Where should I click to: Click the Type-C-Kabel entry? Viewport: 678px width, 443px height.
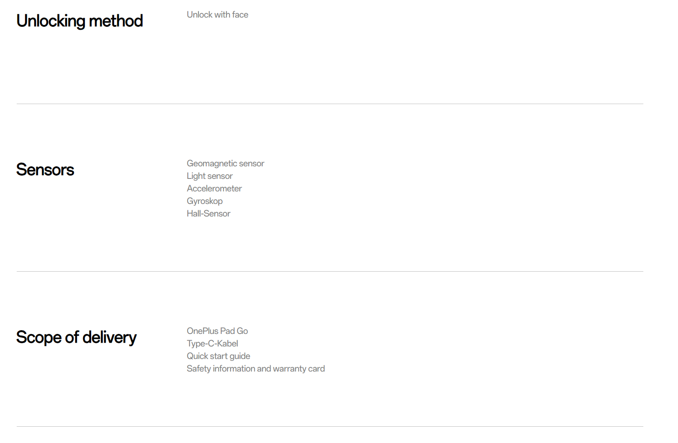[212, 344]
